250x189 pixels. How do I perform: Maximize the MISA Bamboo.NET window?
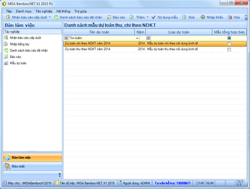coord(231,2)
